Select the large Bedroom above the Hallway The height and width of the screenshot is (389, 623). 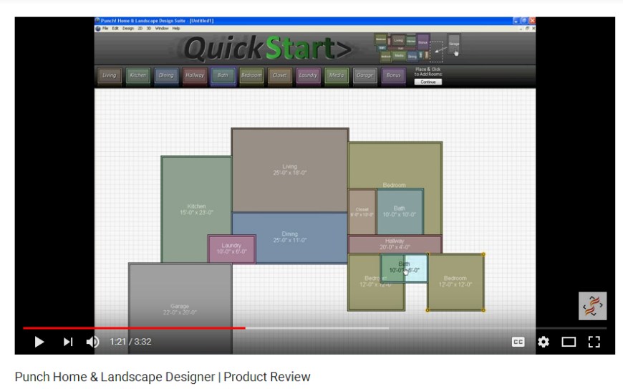tap(395, 165)
